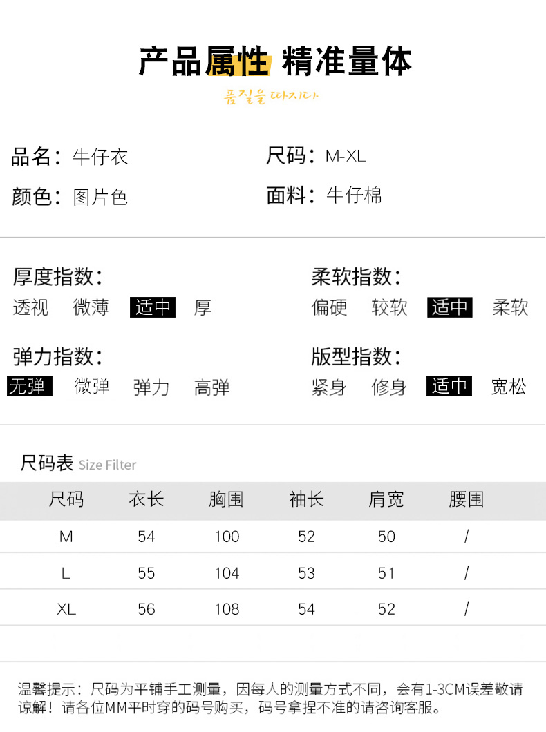546x732 pixels.
Task: Click the 产品属性 精准量体 title
Action: pos(275,62)
